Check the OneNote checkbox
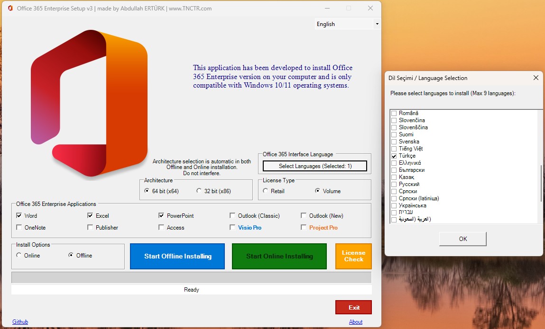The width and height of the screenshot is (545, 329). click(19, 227)
